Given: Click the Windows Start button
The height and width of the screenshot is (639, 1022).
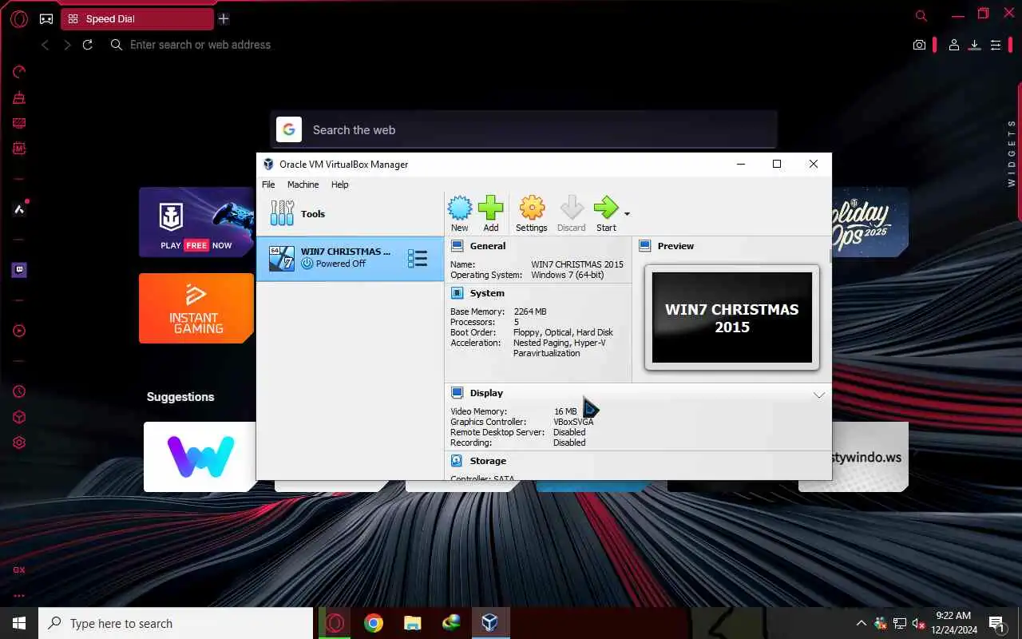Looking at the screenshot, I should pos(19,623).
